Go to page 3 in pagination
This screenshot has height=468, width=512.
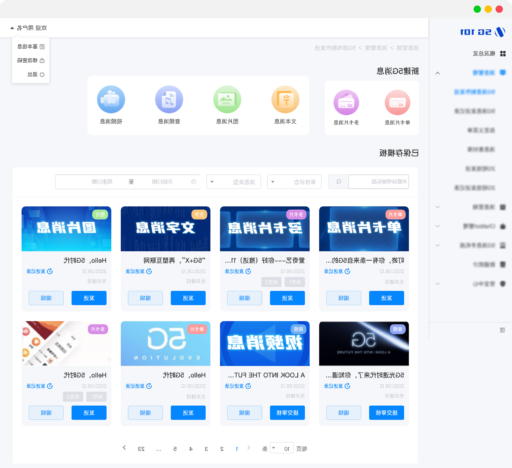pyautogui.click(x=206, y=449)
